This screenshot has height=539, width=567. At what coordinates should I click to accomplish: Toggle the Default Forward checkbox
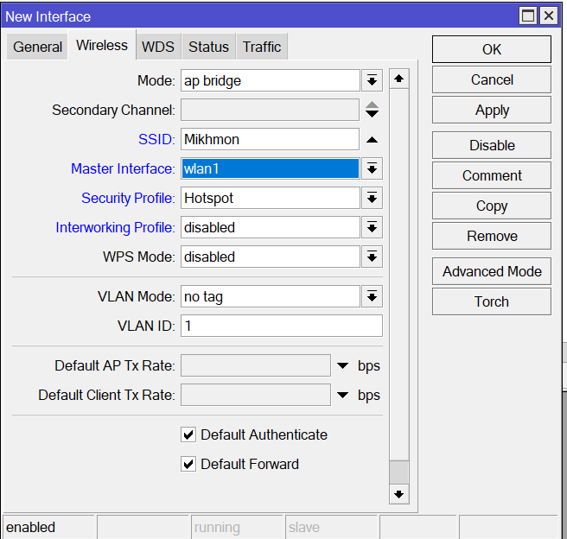[x=188, y=464]
